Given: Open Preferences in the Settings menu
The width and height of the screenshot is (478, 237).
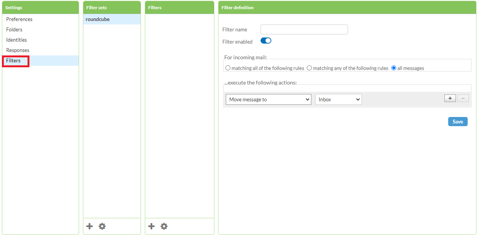Looking at the screenshot, I should [x=41, y=19].
